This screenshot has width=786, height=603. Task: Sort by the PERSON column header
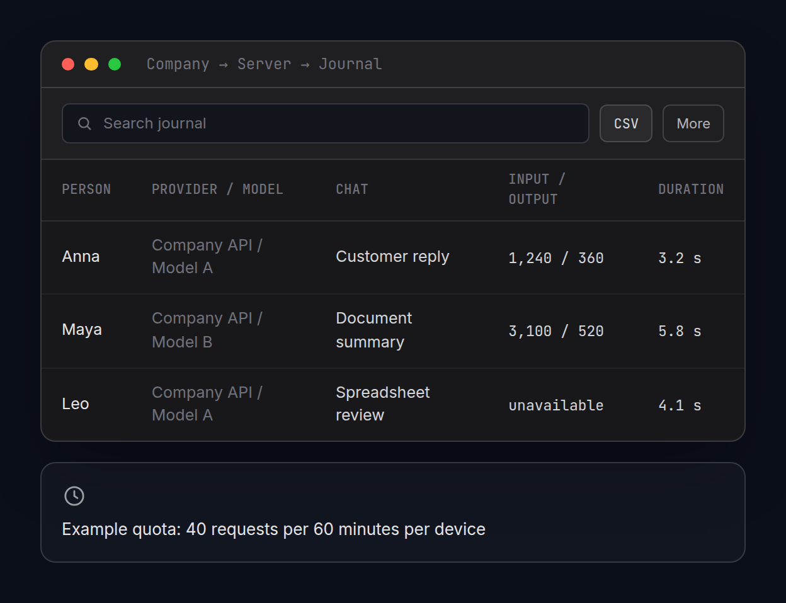tap(86, 189)
